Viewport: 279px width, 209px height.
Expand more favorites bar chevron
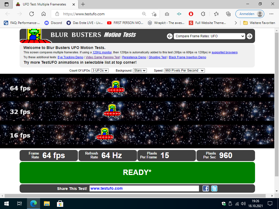click(236, 23)
